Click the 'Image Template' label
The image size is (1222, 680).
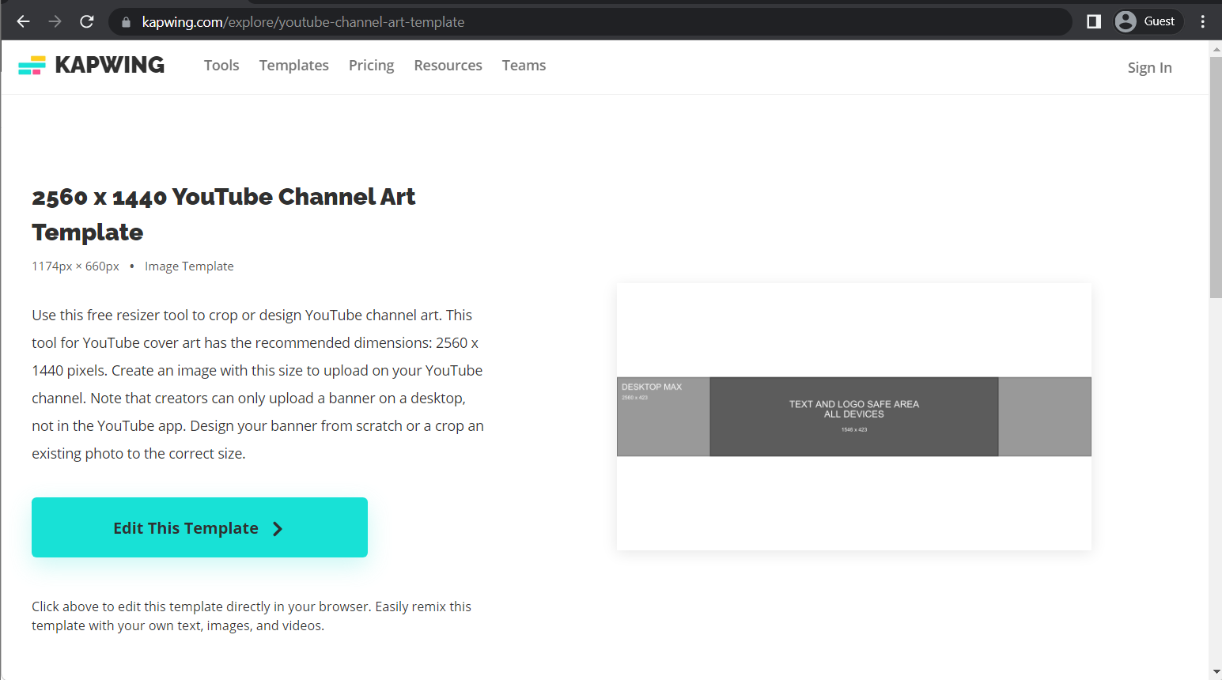pos(189,266)
